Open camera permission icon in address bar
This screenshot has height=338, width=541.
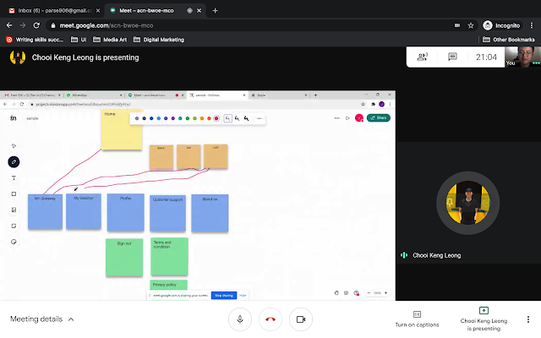457,25
